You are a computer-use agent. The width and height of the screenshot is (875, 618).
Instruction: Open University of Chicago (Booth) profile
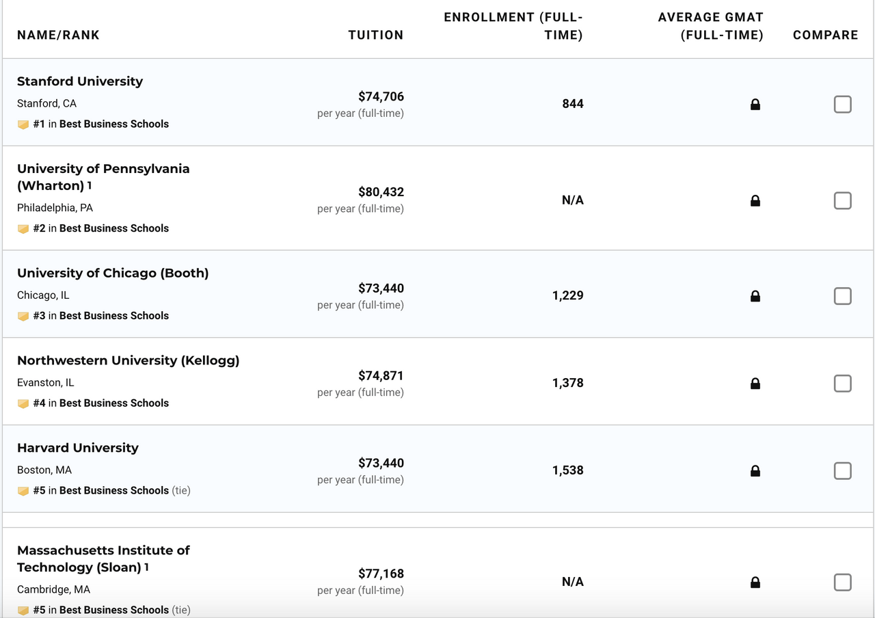(113, 273)
